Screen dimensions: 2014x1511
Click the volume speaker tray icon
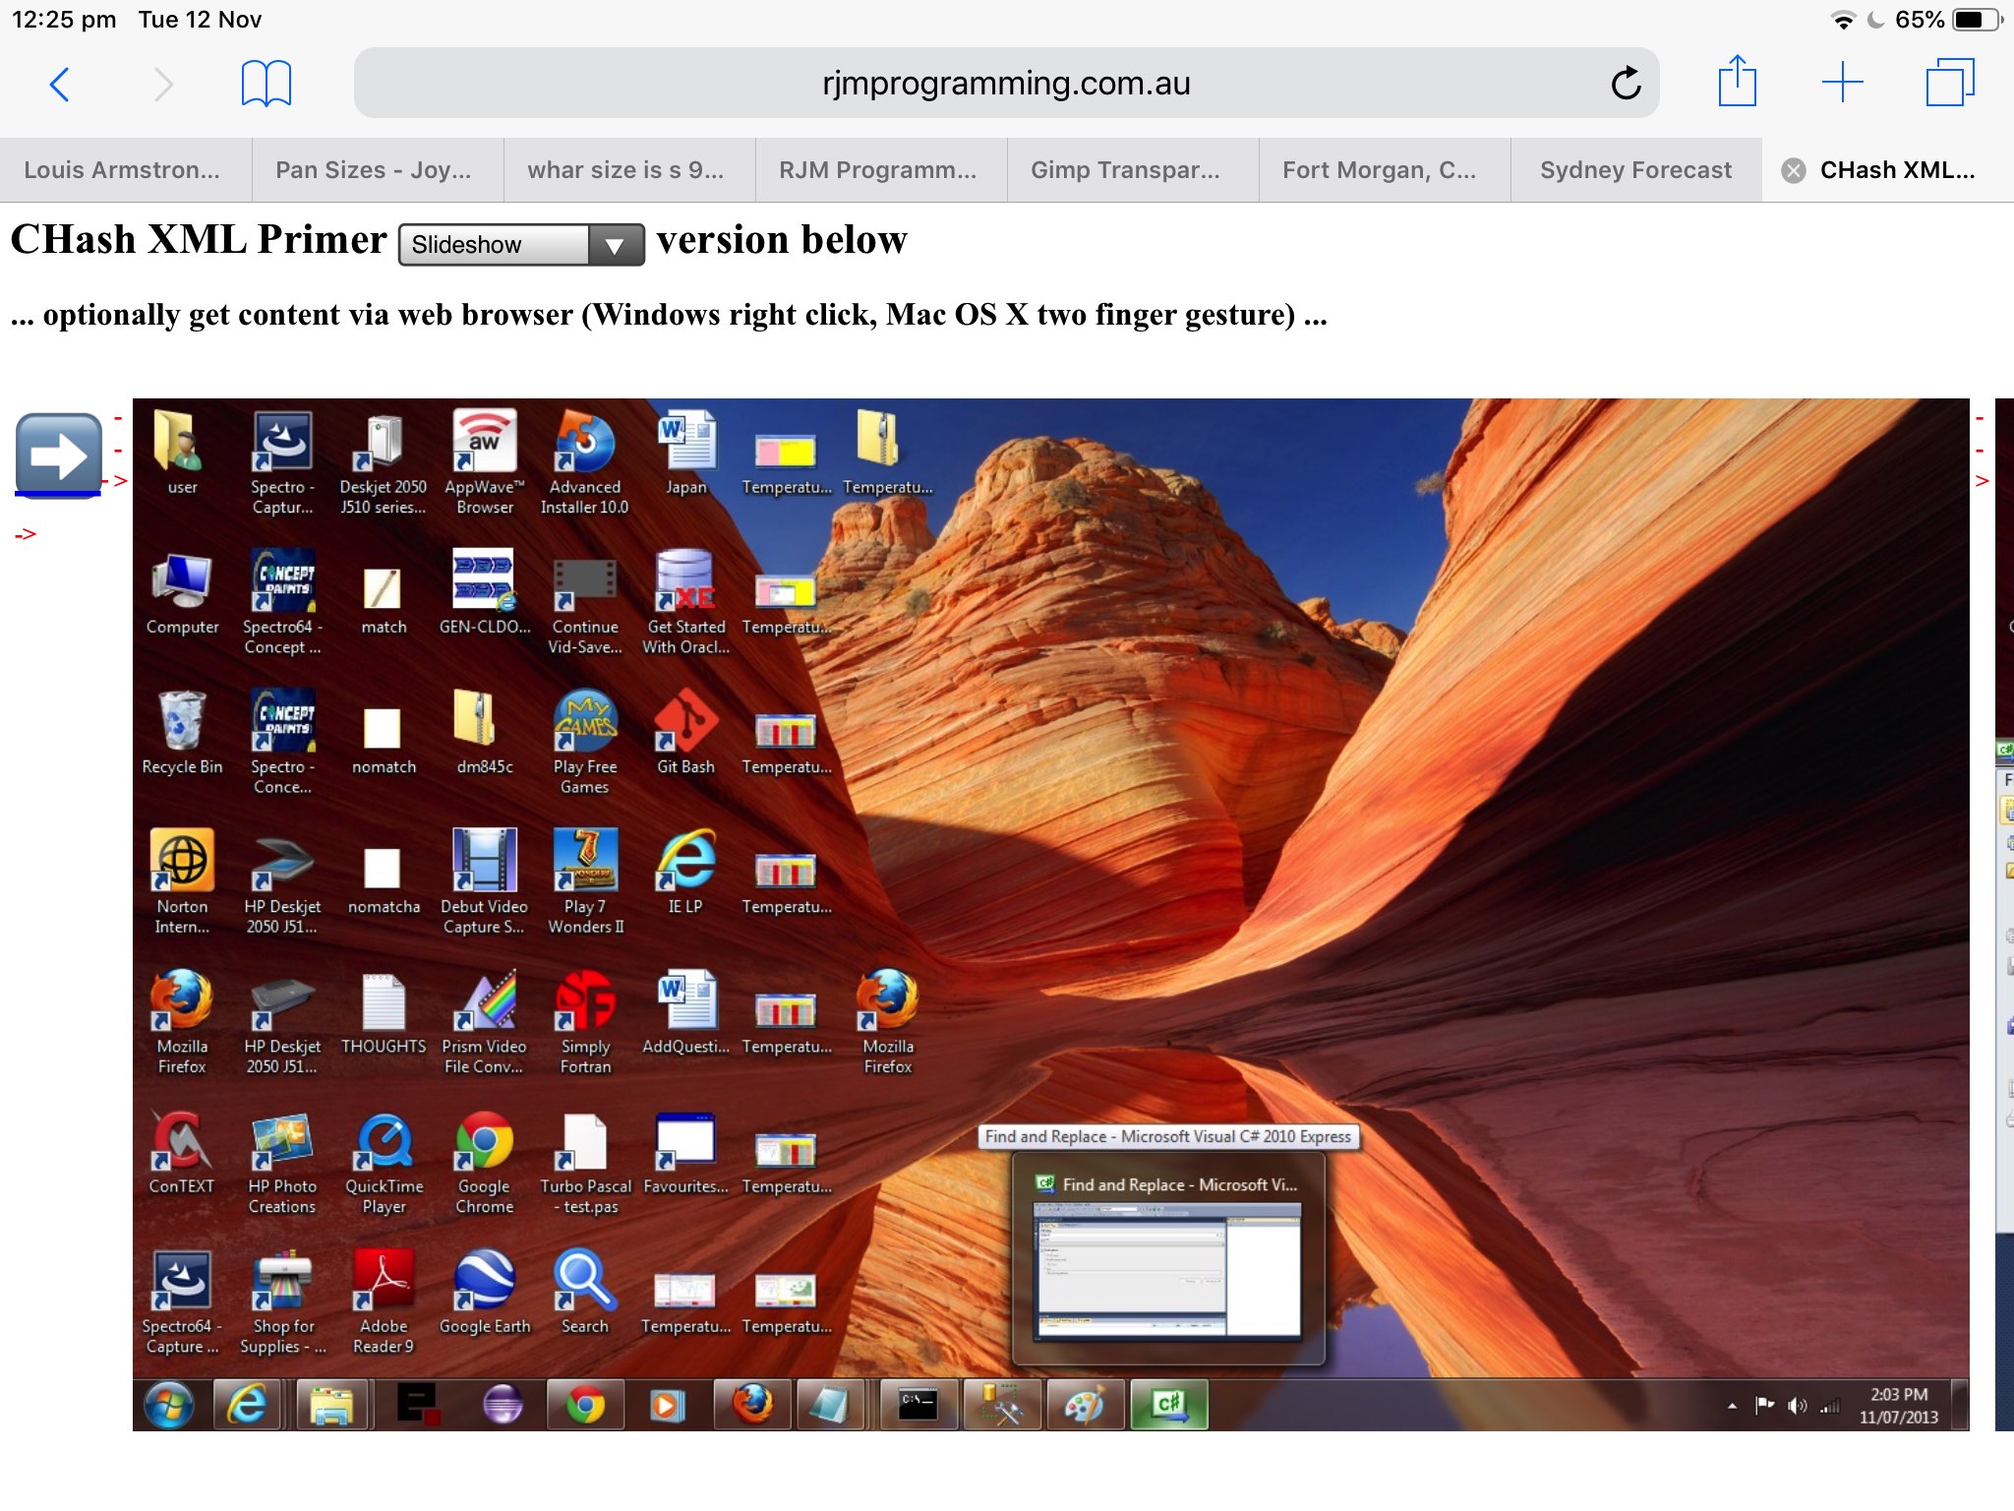point(1796,1406)
